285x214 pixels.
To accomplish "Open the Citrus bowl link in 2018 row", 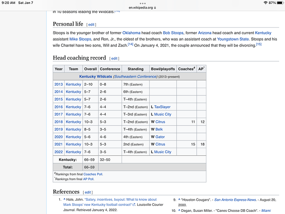I will pyautogui.click(x=160, y=122).
